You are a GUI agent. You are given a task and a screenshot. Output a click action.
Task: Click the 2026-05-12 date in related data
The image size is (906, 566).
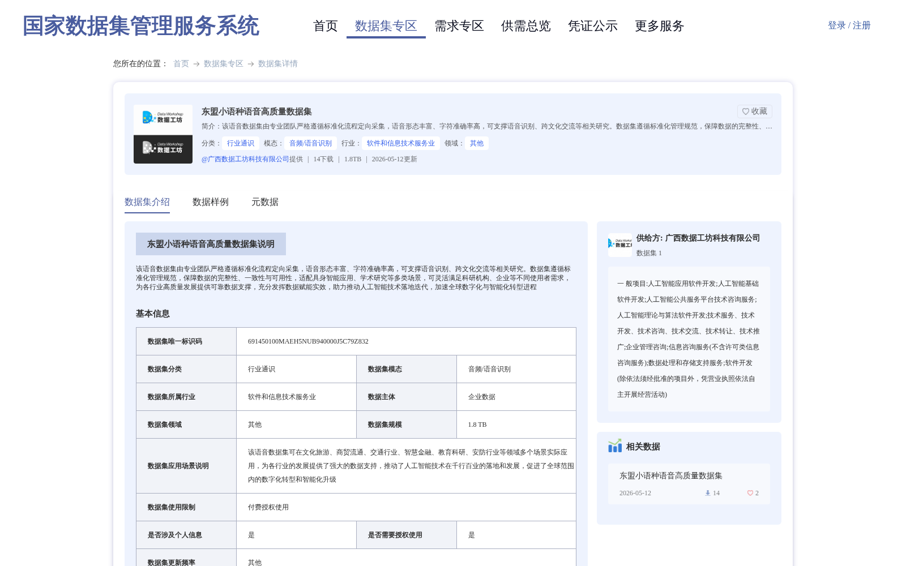[635, 493]
